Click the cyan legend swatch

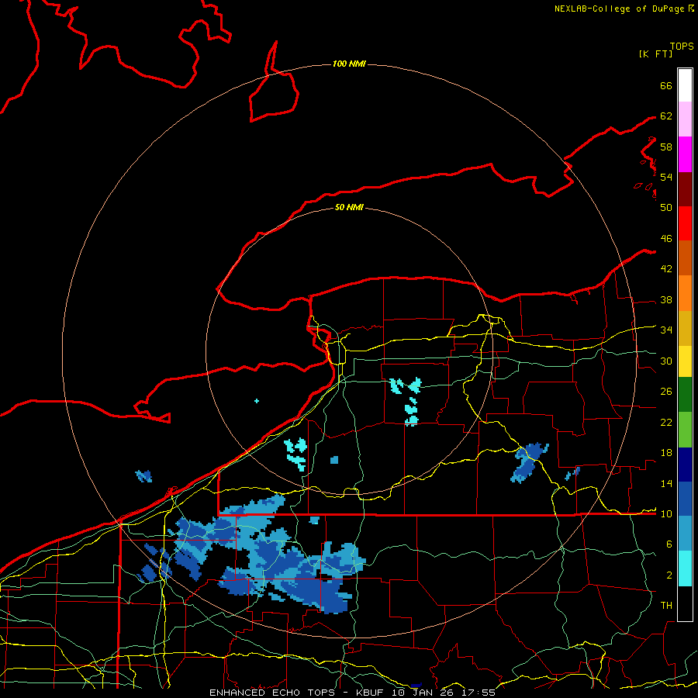685,568
